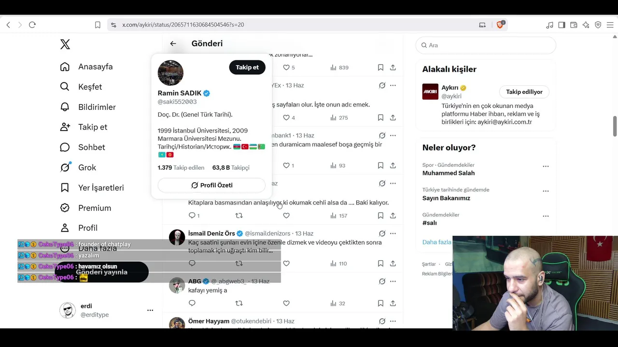
Task: Open Sohbet chat section
Action: click(x=83, y=147)
